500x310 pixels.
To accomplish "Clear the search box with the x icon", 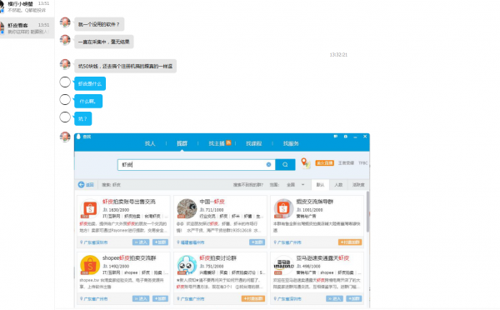I will (268, 164).
